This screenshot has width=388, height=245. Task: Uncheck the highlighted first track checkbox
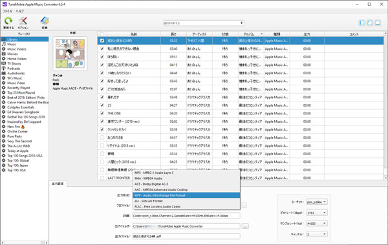tap(102, 41)
